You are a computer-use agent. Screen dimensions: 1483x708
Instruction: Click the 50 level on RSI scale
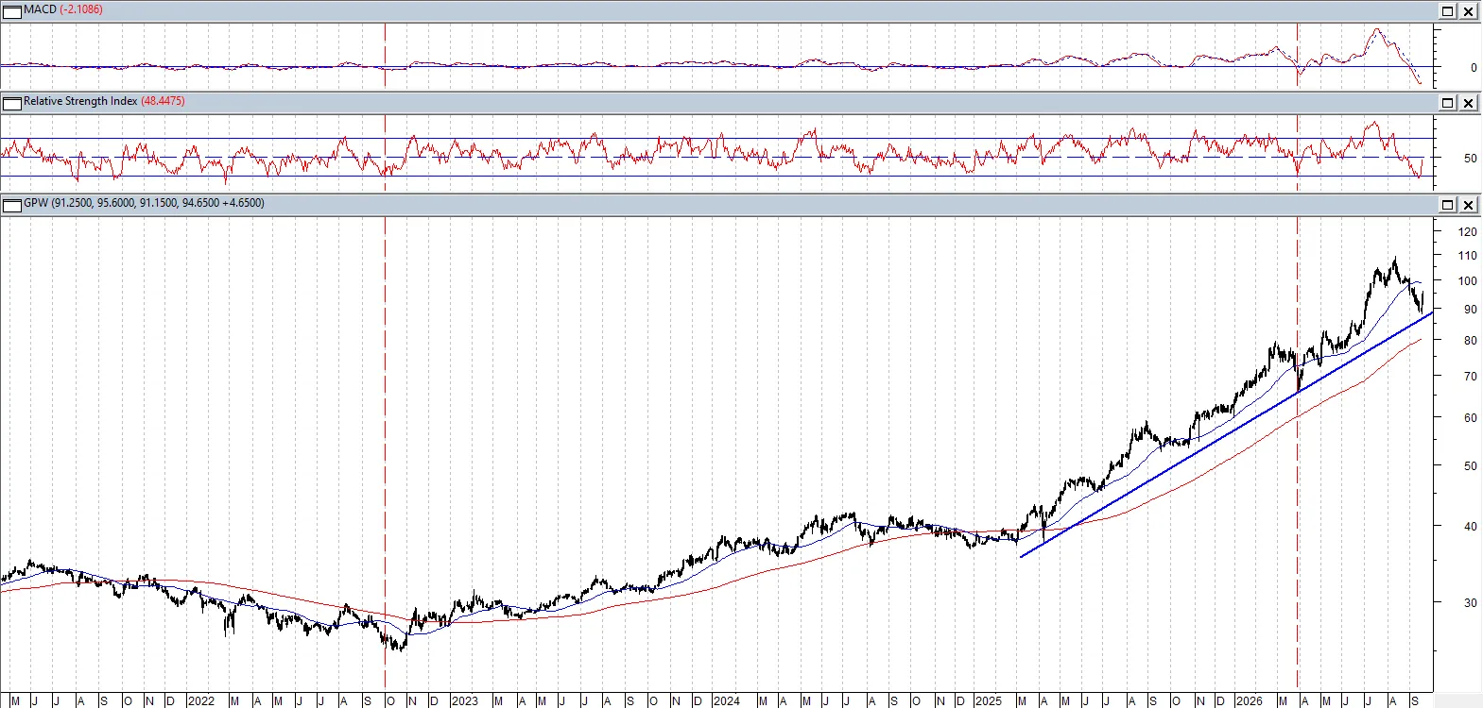[1470, 158]
